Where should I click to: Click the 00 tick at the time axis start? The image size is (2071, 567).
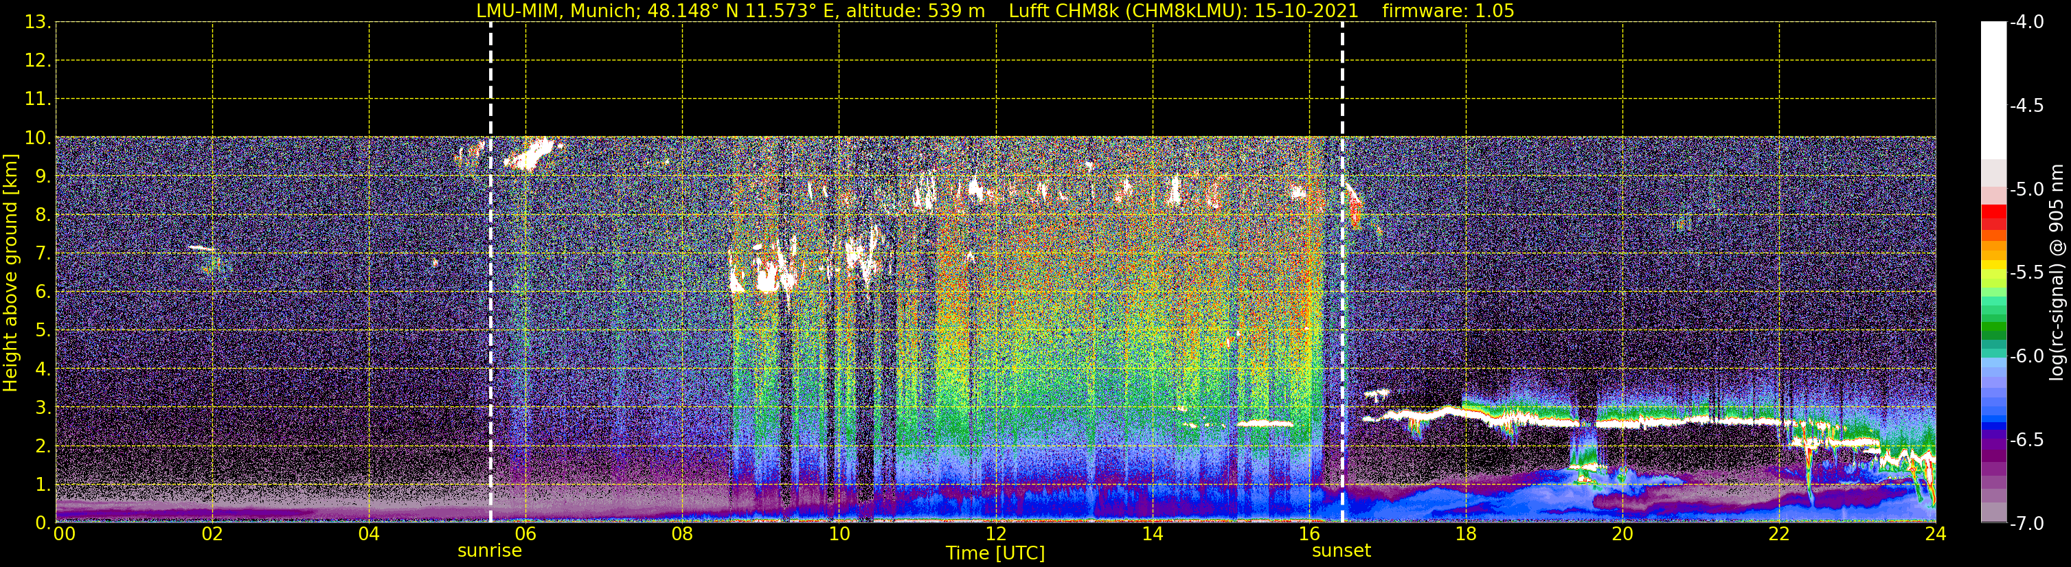65,535
